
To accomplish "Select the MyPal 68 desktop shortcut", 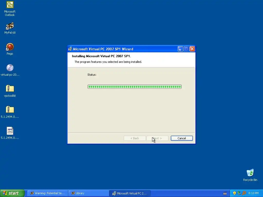I will pyautogui.click(x=10, y=28).
